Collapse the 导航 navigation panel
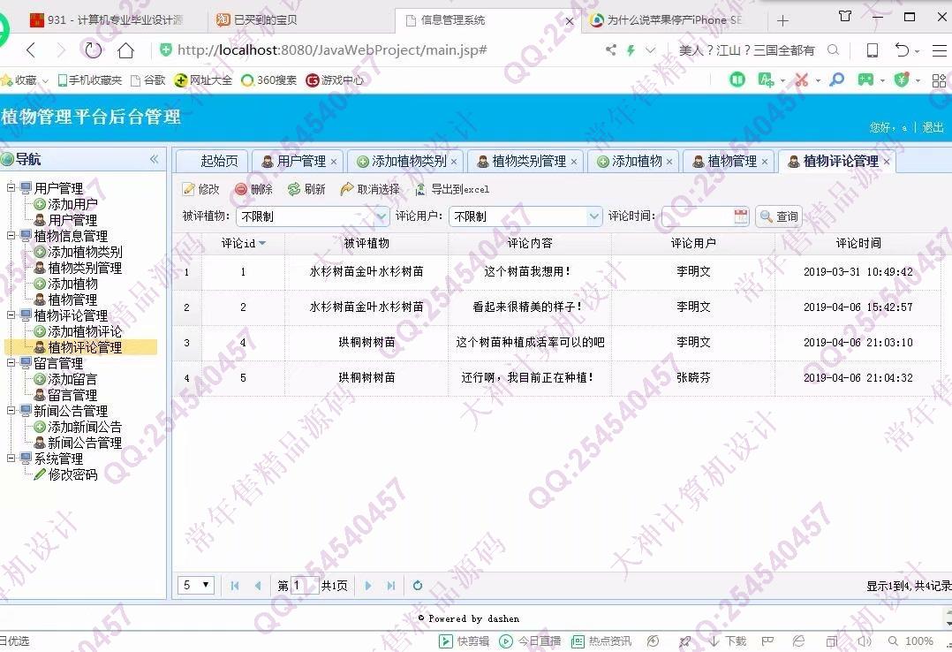 pyautogui.click(x=155, y=159)
